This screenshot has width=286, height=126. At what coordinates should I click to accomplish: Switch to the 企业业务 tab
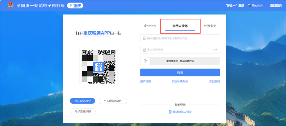(150, 26)
